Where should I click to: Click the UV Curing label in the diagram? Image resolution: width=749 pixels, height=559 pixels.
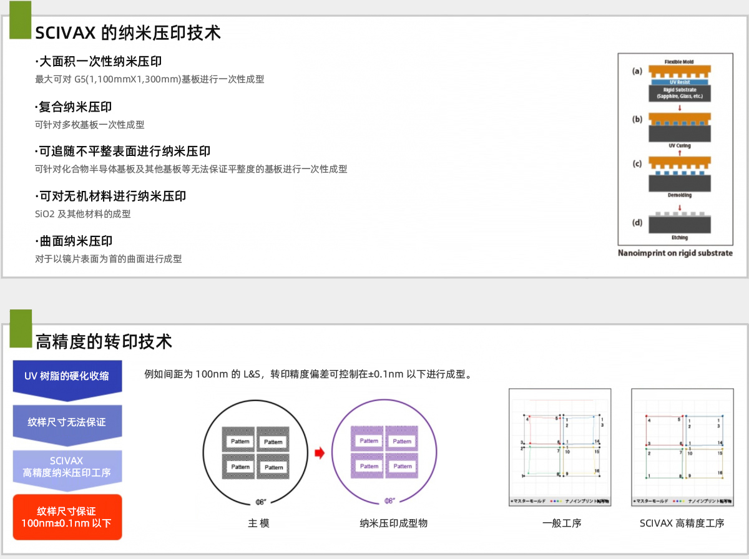point(679,146)
